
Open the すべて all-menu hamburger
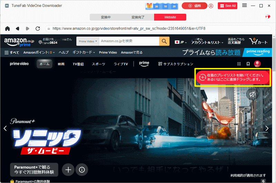[12, 53]
